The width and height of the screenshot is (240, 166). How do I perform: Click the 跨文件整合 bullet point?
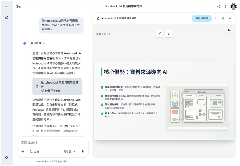pos(131,115)
